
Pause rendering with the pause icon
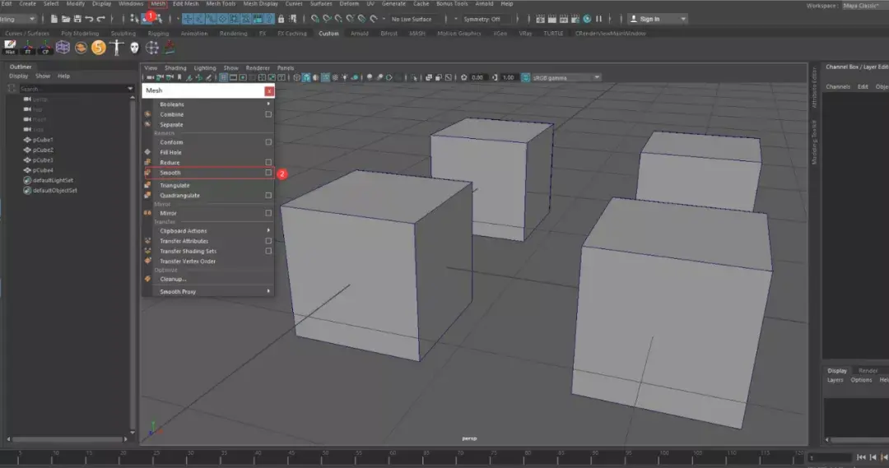click(x=598, y=19)
